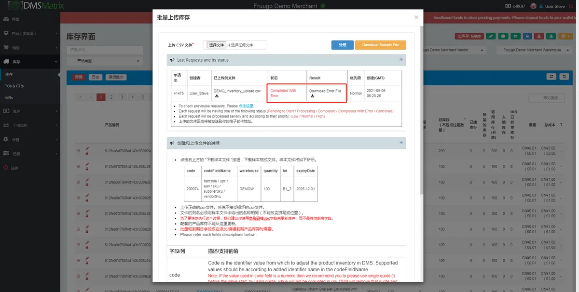Click the green transfer arrows button
This screenshot has width=579, height=292.
(x=515, y=36)
